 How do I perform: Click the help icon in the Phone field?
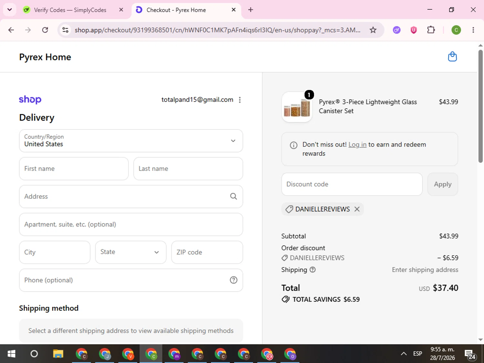click(234, 280)
